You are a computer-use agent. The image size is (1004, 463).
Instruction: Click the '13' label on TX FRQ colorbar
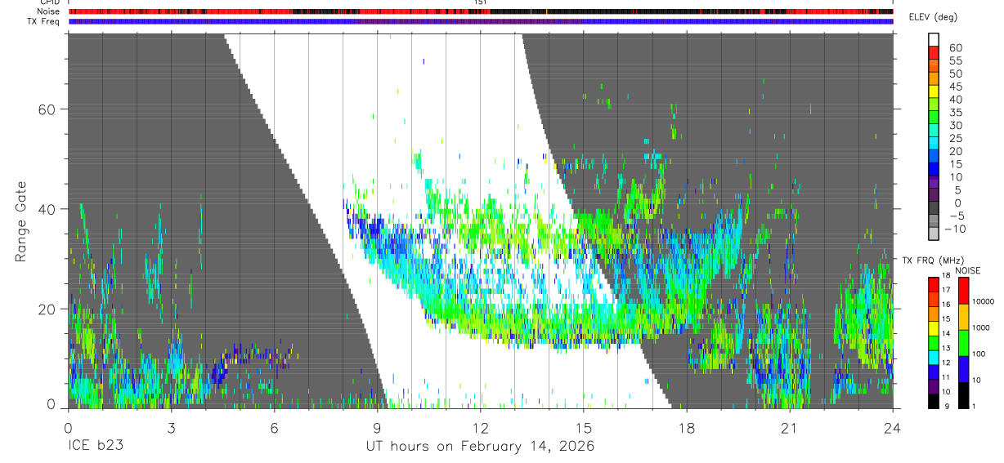point(946,348)
